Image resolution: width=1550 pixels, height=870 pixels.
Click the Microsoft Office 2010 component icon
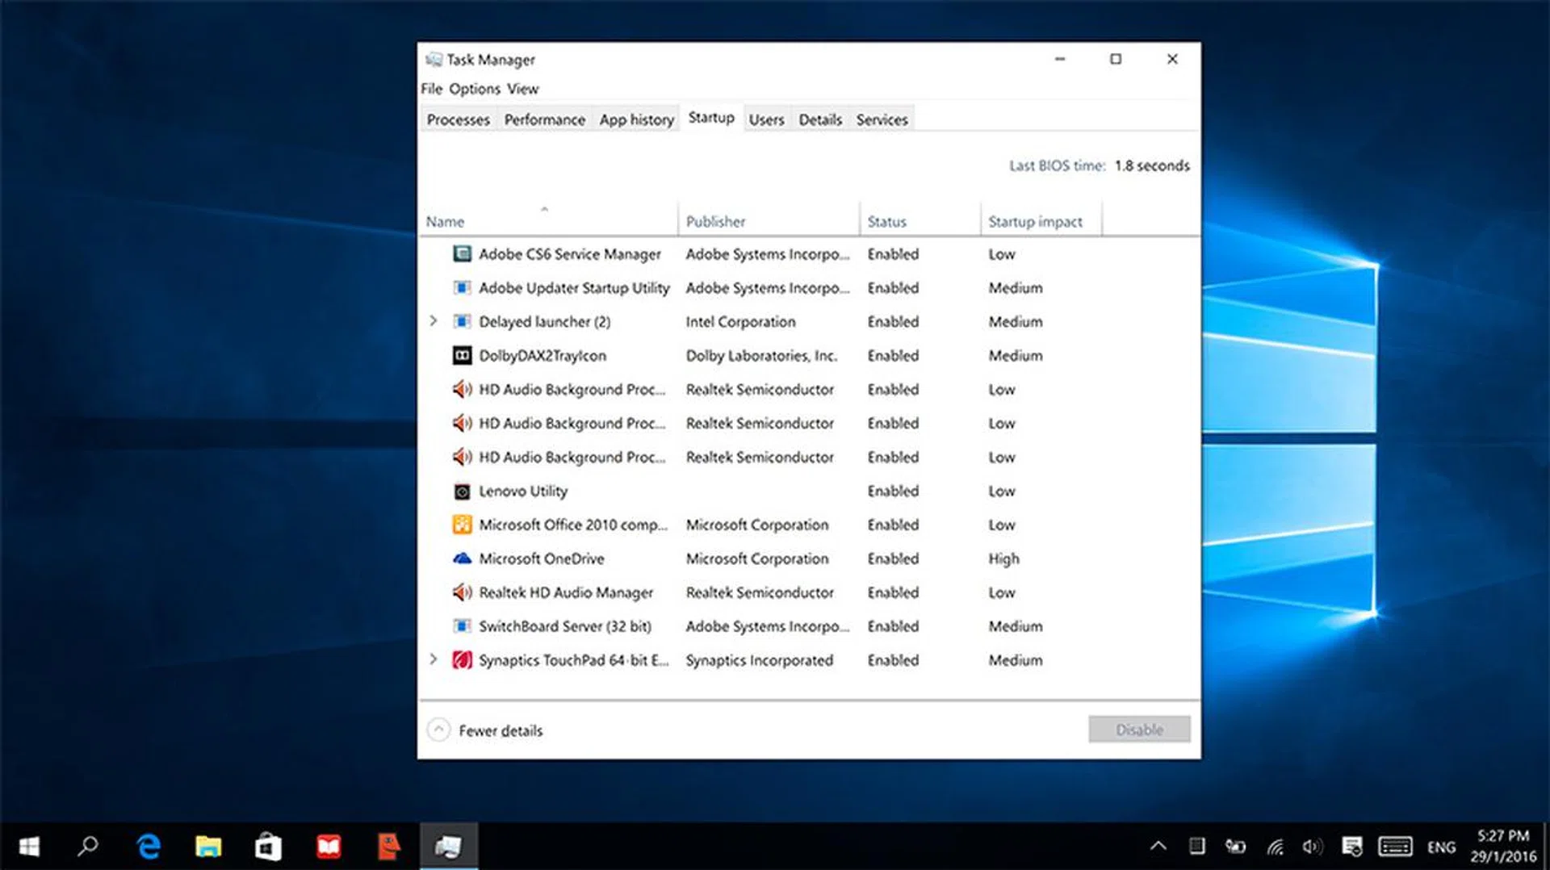(462, 525)
